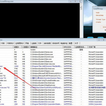Open the 内核钩子 tab
106x106 pixels.
(x=10, y=43)
